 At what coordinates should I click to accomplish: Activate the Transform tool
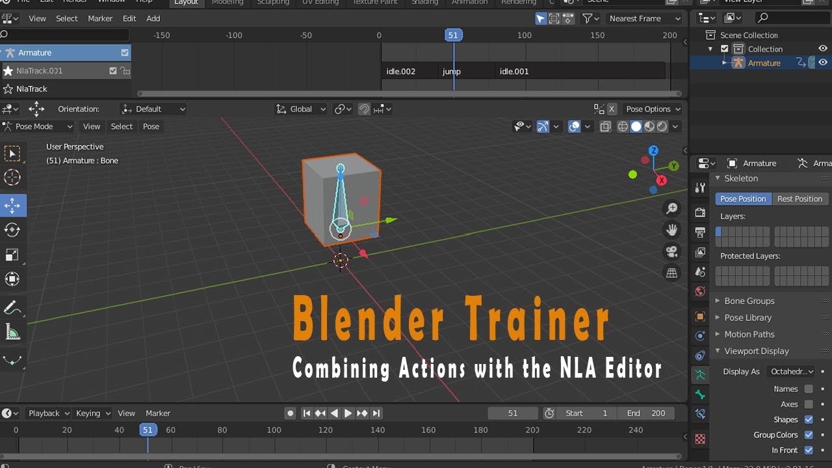(x=12, y=279)
